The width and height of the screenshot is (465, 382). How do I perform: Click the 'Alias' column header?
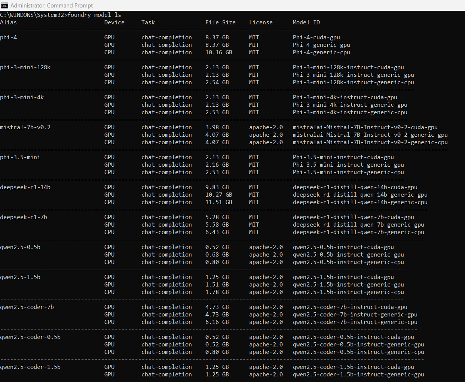[9, 22]
